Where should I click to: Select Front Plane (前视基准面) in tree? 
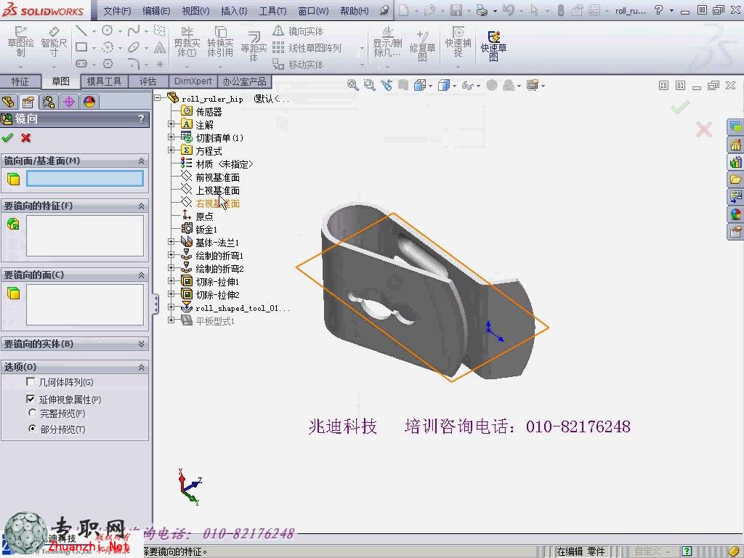point(217,177)
